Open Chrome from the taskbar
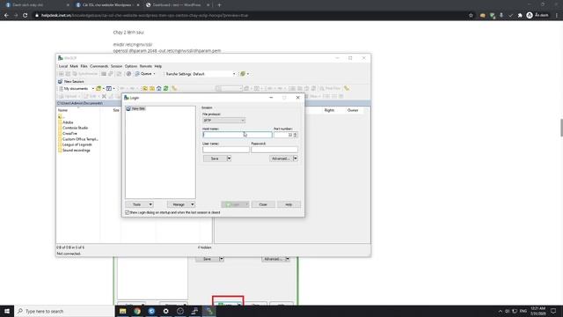The image size is (563, 317). pyautogui.click(x=137, y=311)
